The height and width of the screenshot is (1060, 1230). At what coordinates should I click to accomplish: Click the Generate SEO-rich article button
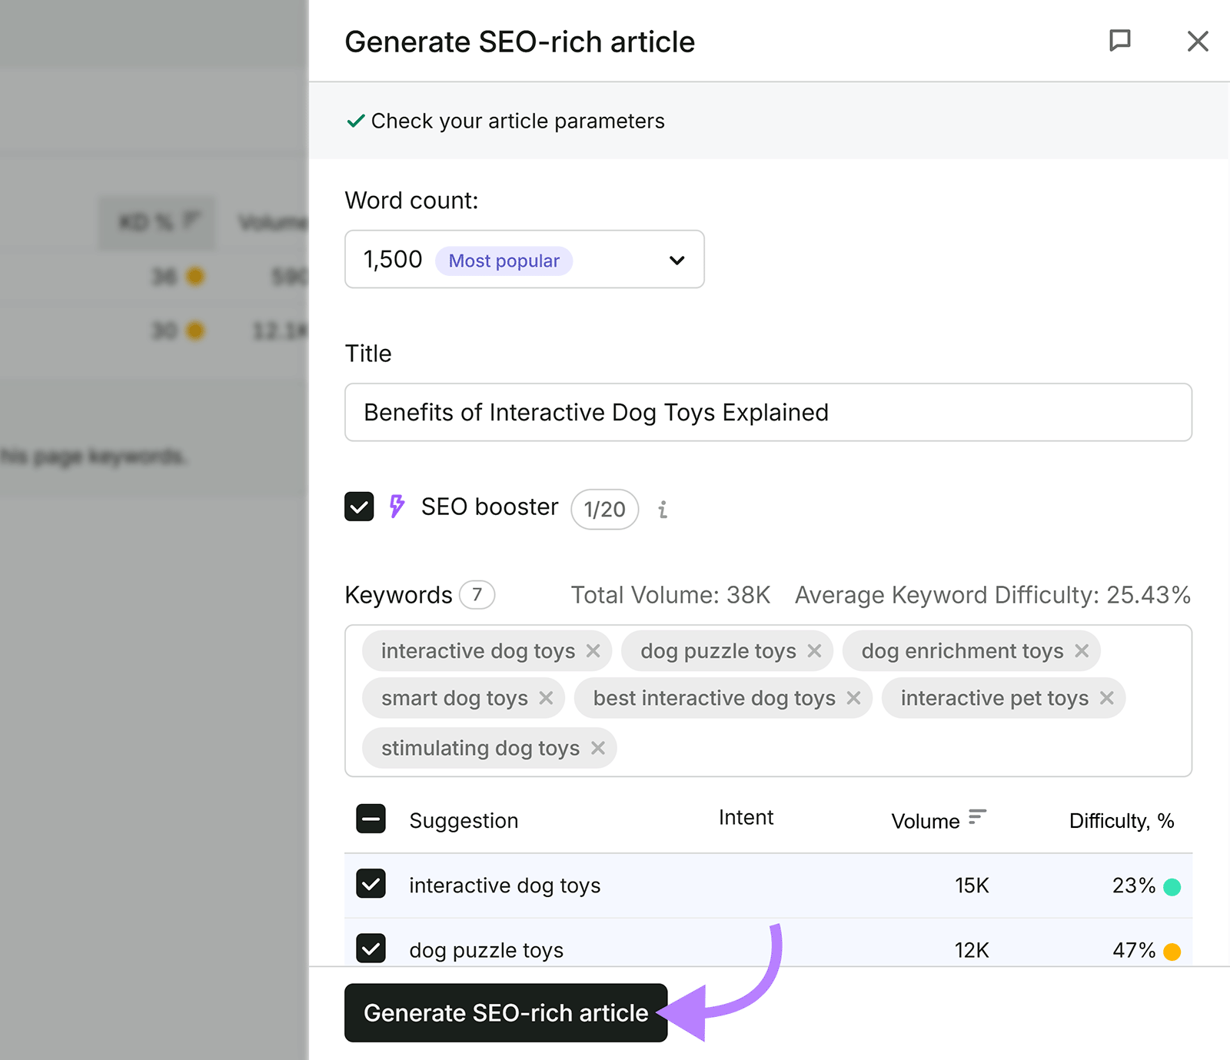pyautogui.click(x=506, y=1013)
